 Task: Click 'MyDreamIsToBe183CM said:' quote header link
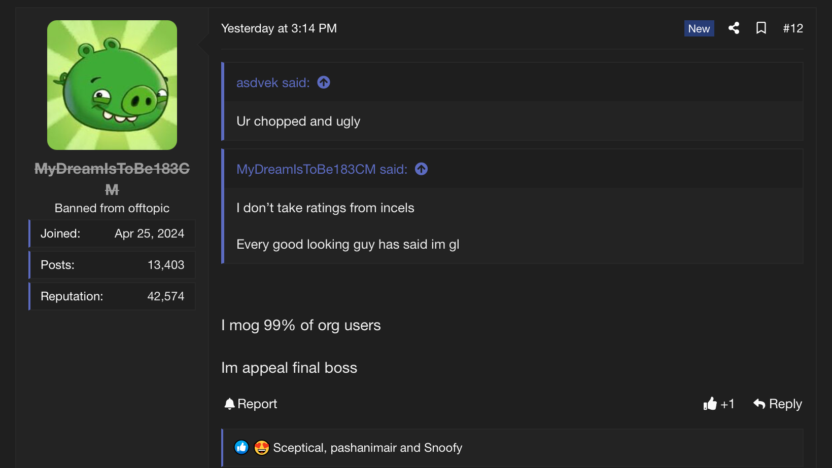(322, 169)
